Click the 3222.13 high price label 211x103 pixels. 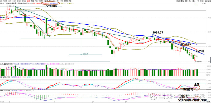pyautogui.click(x=12, y=6)
